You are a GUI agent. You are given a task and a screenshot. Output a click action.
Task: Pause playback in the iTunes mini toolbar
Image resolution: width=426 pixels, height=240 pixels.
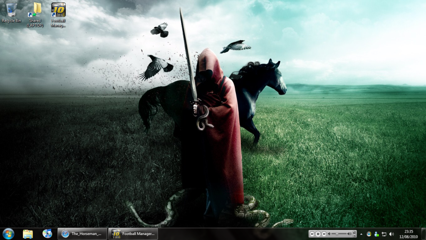click(318, 234)
